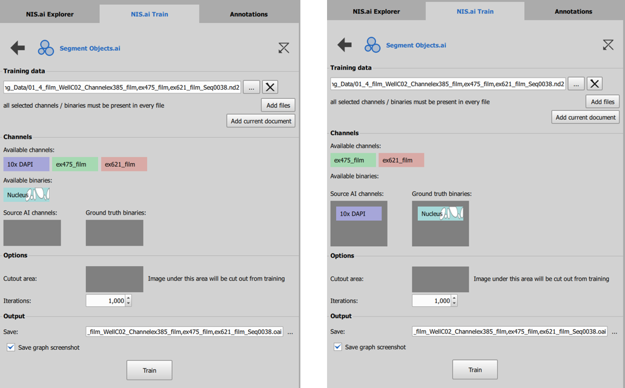The width and height of the screenshot is (625, 388).
Task: Click the back arrow in the left panel
Action: pos(18,48)
